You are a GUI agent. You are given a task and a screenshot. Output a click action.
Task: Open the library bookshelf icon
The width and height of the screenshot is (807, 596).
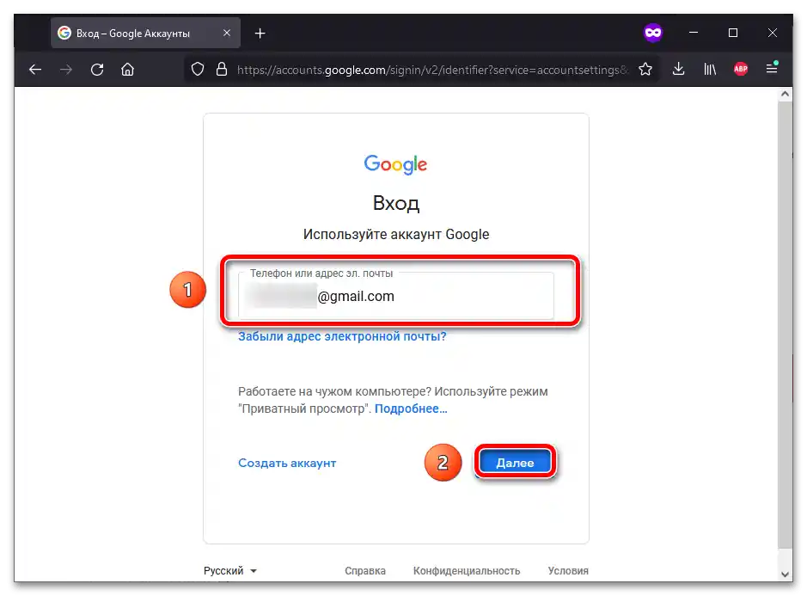tap(710, 69)
